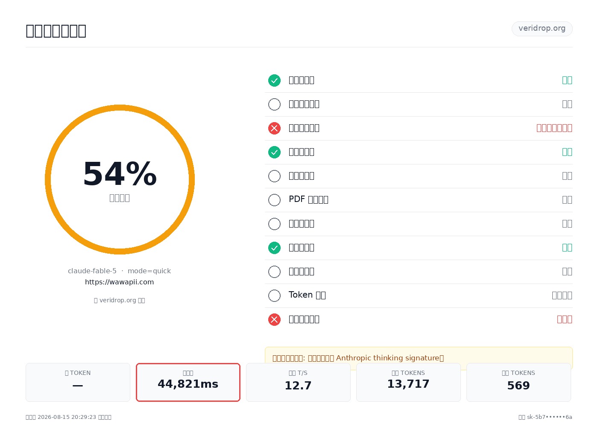Select the Token check row label
598x427 pixels.
[x=307, y=295]
